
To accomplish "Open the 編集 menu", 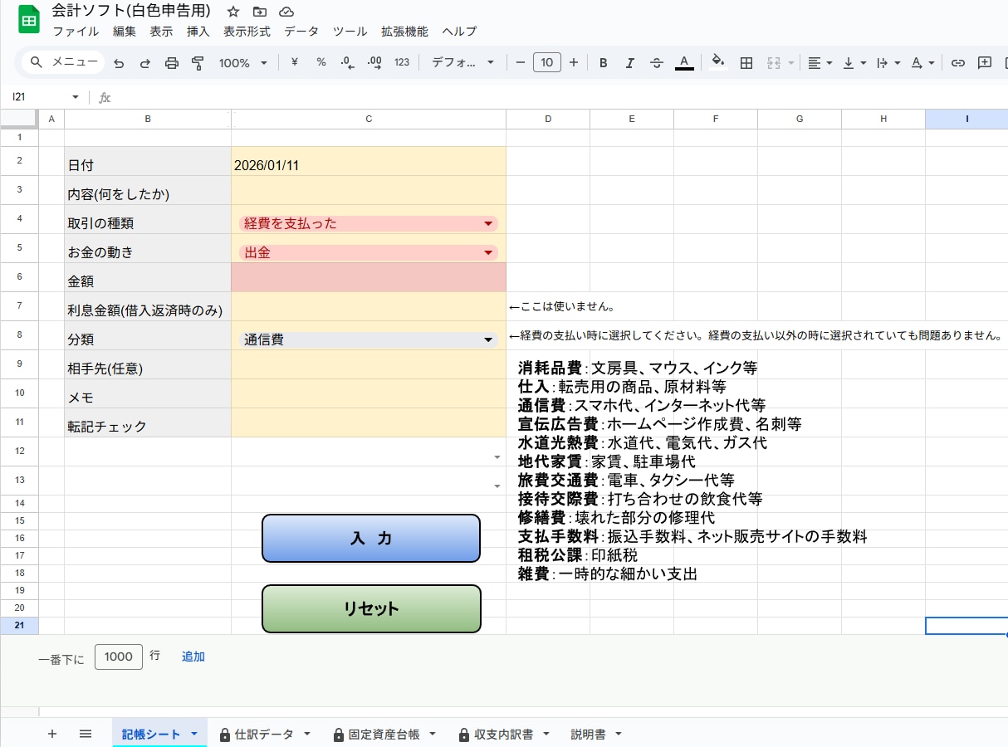I will click(x=125, y=32).
